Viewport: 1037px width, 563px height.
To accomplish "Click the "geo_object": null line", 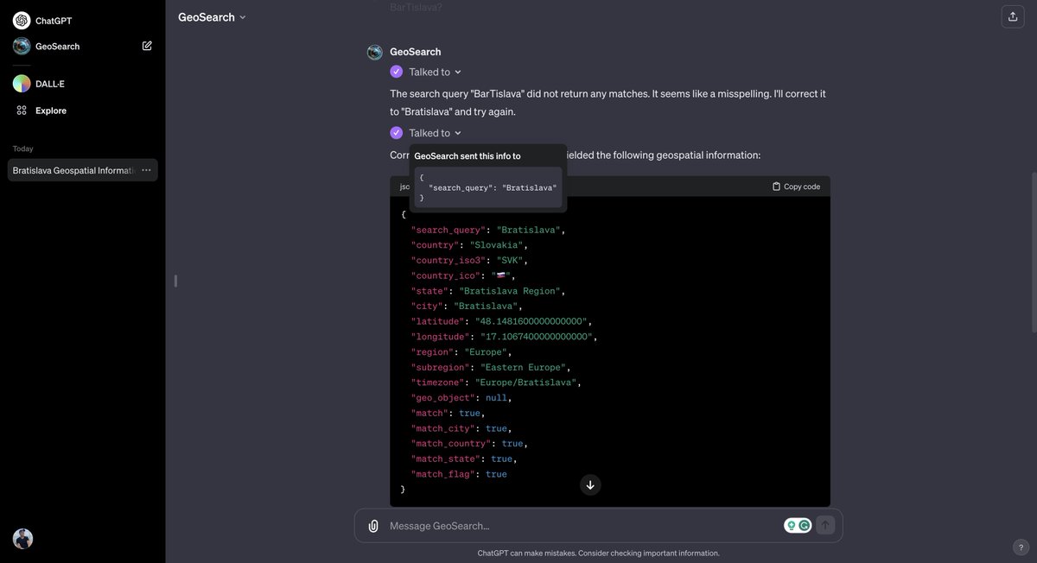I will tap(461, 398).
